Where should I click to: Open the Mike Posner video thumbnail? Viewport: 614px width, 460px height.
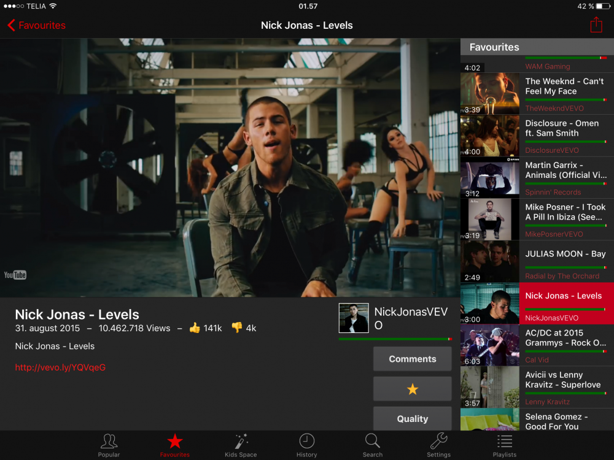[x=490, y=219]
